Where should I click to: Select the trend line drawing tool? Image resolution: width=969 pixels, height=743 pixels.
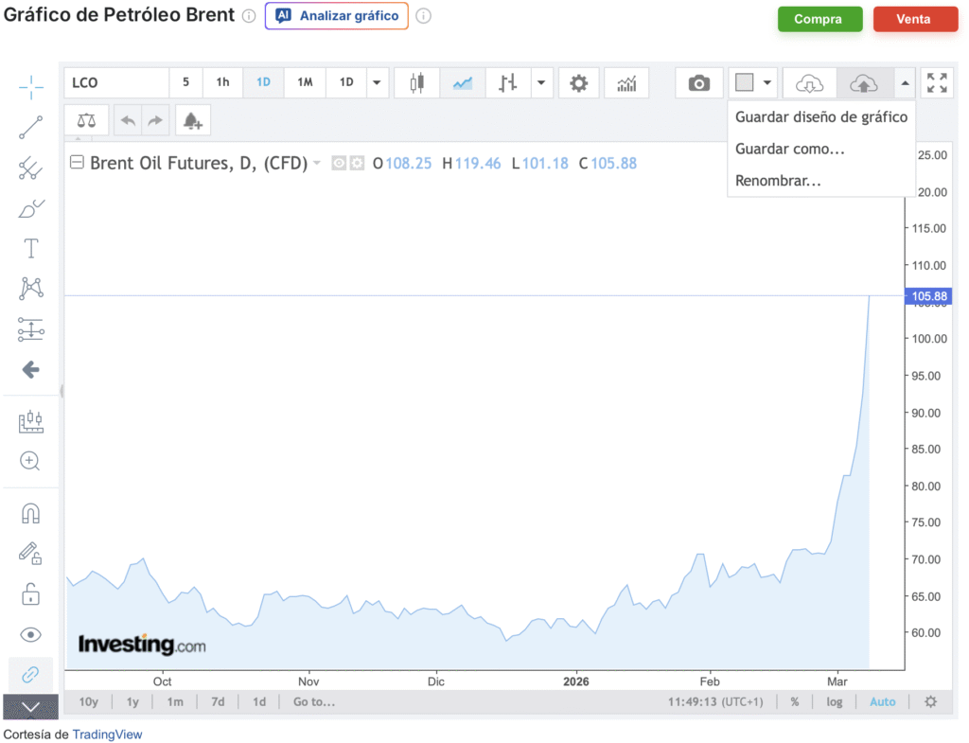30,127
